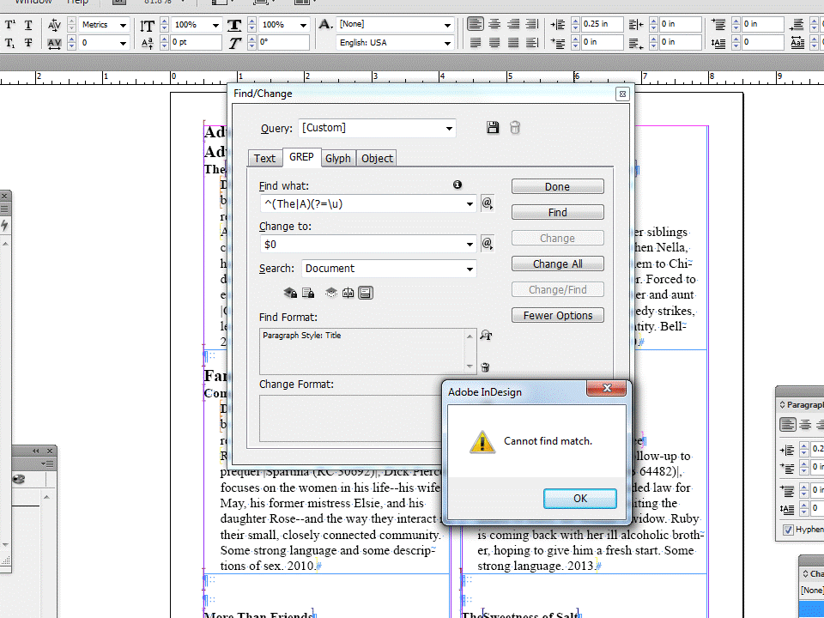This screenshot has width=824, height=618.
Task: Click the Right Indent icon
Action: tap(636, 25)
